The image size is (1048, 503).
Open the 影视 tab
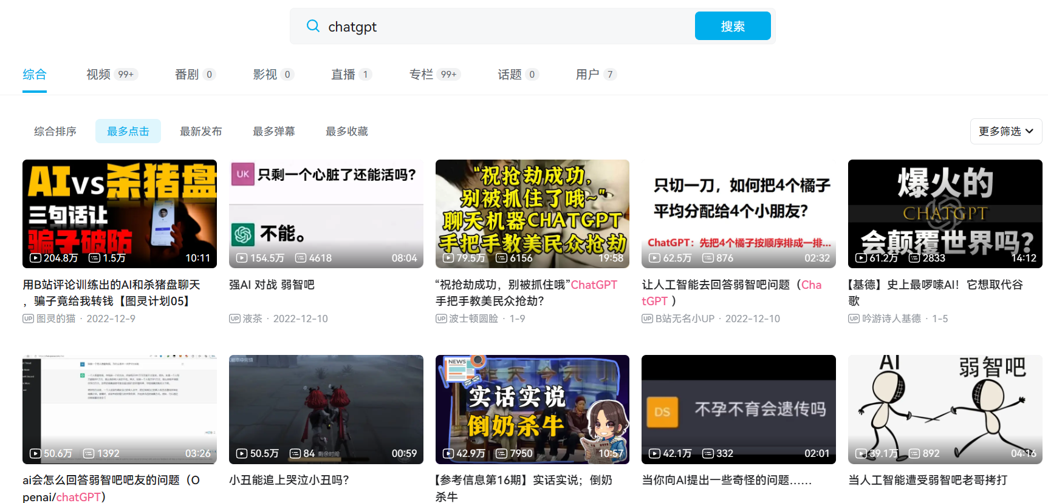[273, 74]
